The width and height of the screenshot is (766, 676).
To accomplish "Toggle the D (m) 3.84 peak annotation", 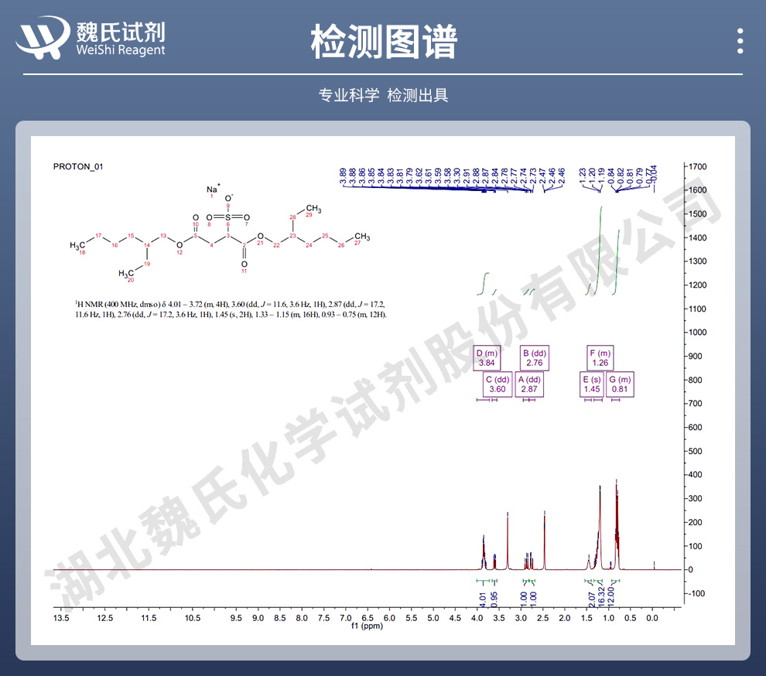I will 487,357.
